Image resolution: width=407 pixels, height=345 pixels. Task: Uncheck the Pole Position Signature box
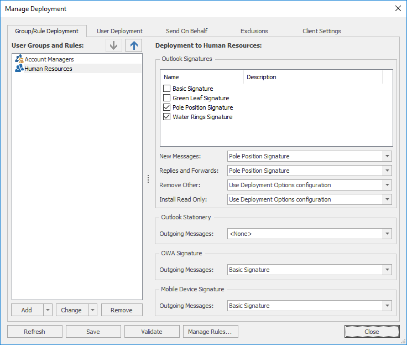click(167, 107)
